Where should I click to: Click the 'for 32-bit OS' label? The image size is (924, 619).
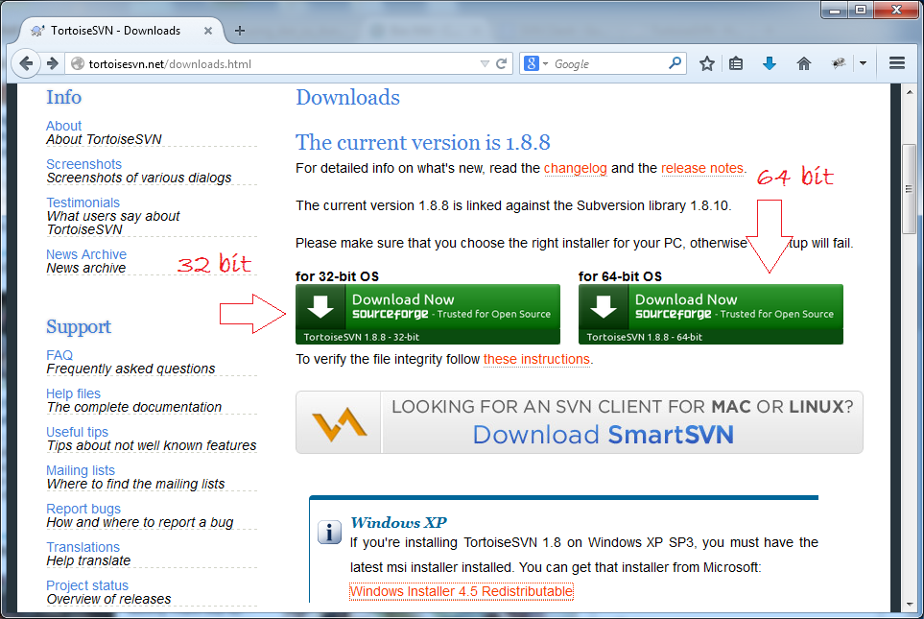pyautogui.click(x=337, y=276)
